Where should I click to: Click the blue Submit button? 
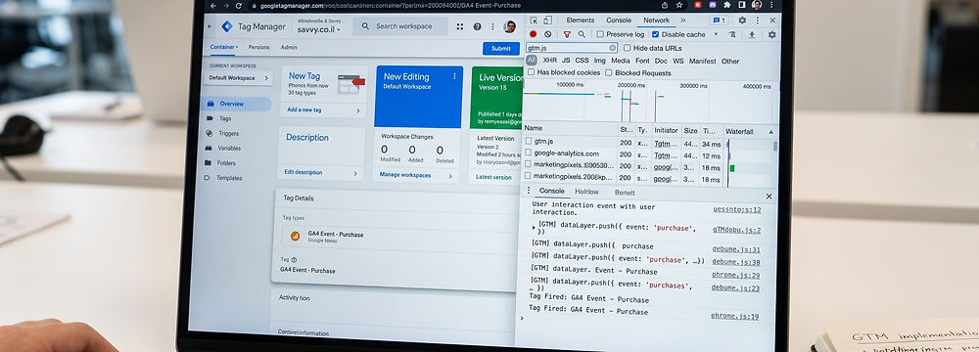coord(500,49)
